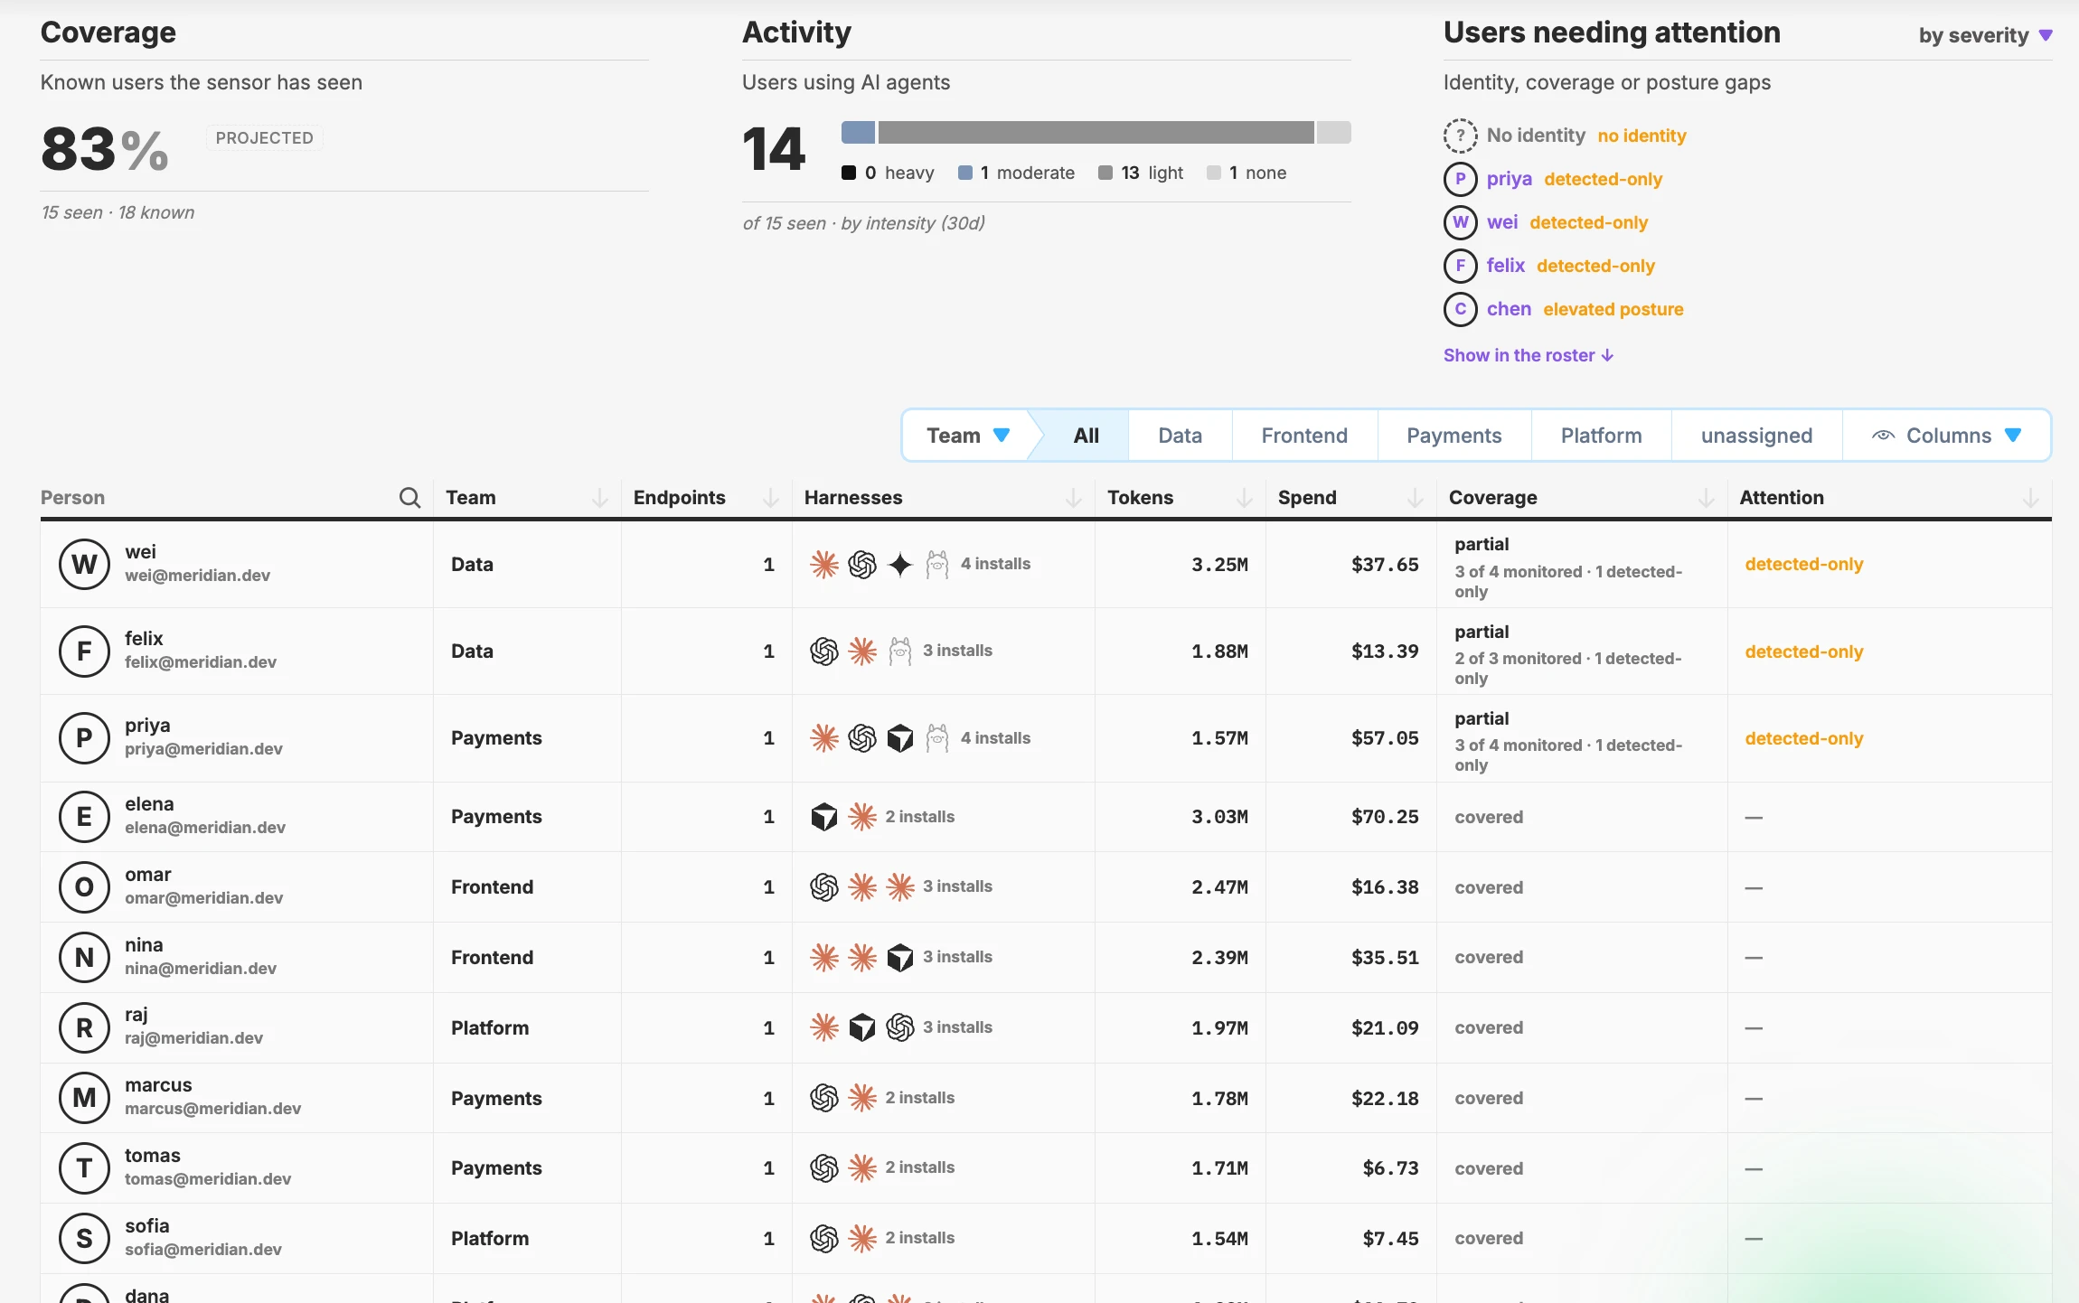
Task: Click the OpenAI harness icon in marcus's row
Action: click(x=824, y=1098)
